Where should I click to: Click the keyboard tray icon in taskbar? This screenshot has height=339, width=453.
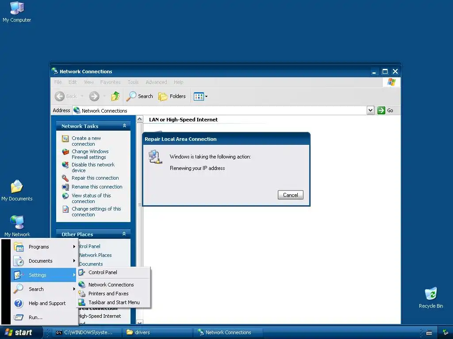pos(429,333)
